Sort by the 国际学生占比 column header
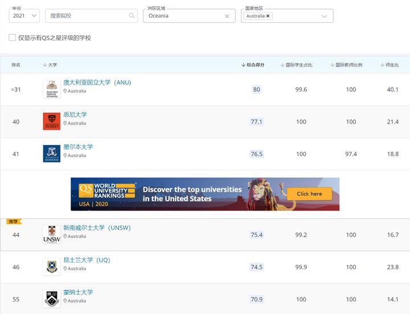This screenshot has width=410, height=314. (296, 65)
